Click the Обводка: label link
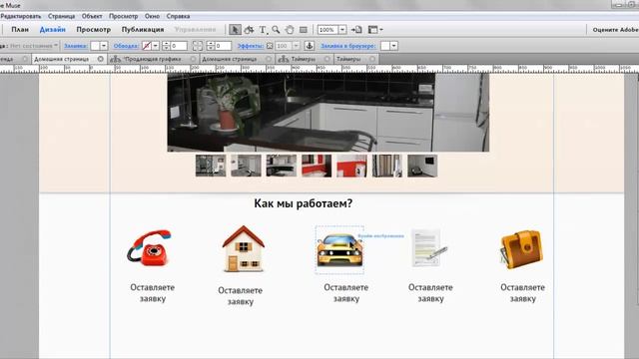 pyautogui.click(x=126, y=46)
